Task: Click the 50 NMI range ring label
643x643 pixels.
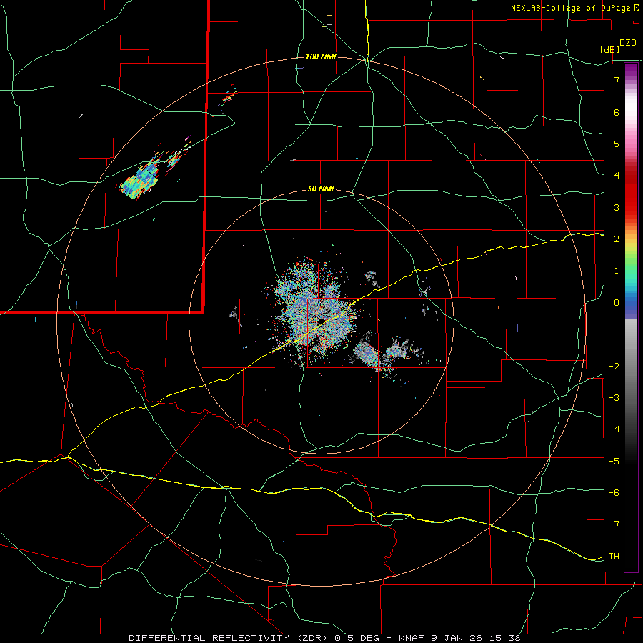Action: pos(321,189)
